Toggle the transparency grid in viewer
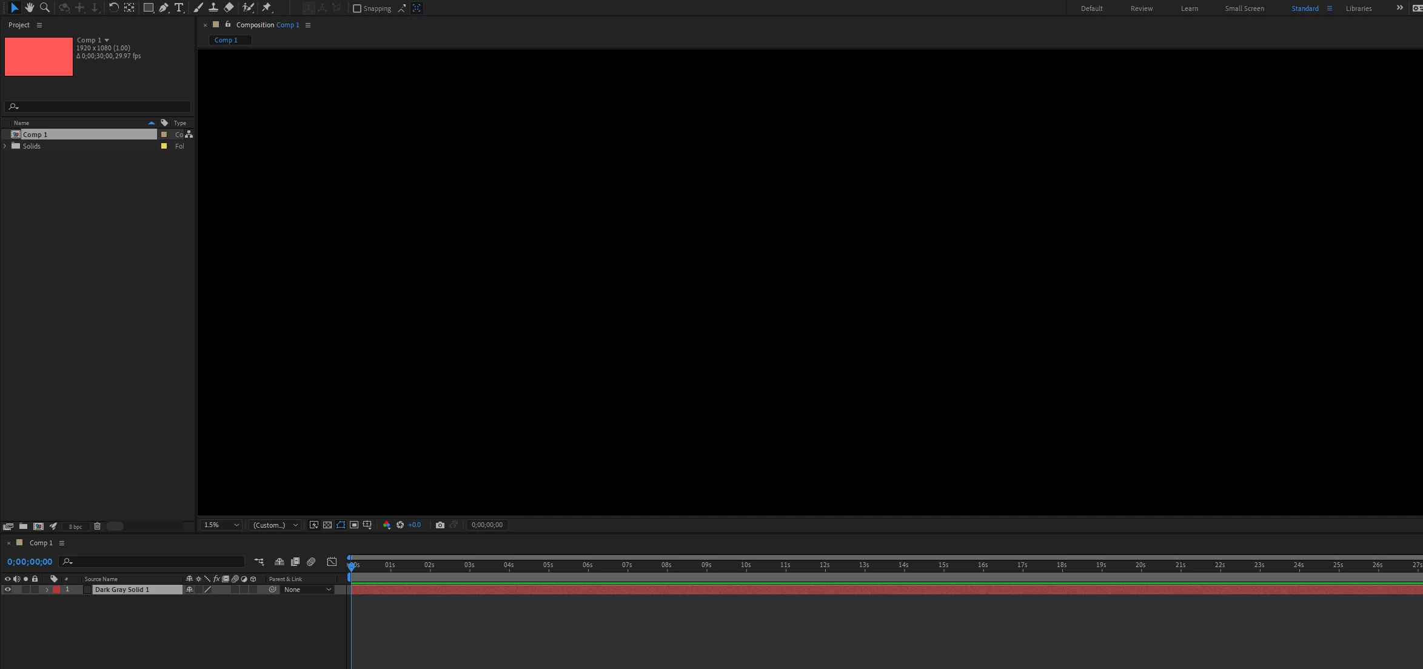The height and width of the screenshot is (669, 1423). tap(327, 525)
